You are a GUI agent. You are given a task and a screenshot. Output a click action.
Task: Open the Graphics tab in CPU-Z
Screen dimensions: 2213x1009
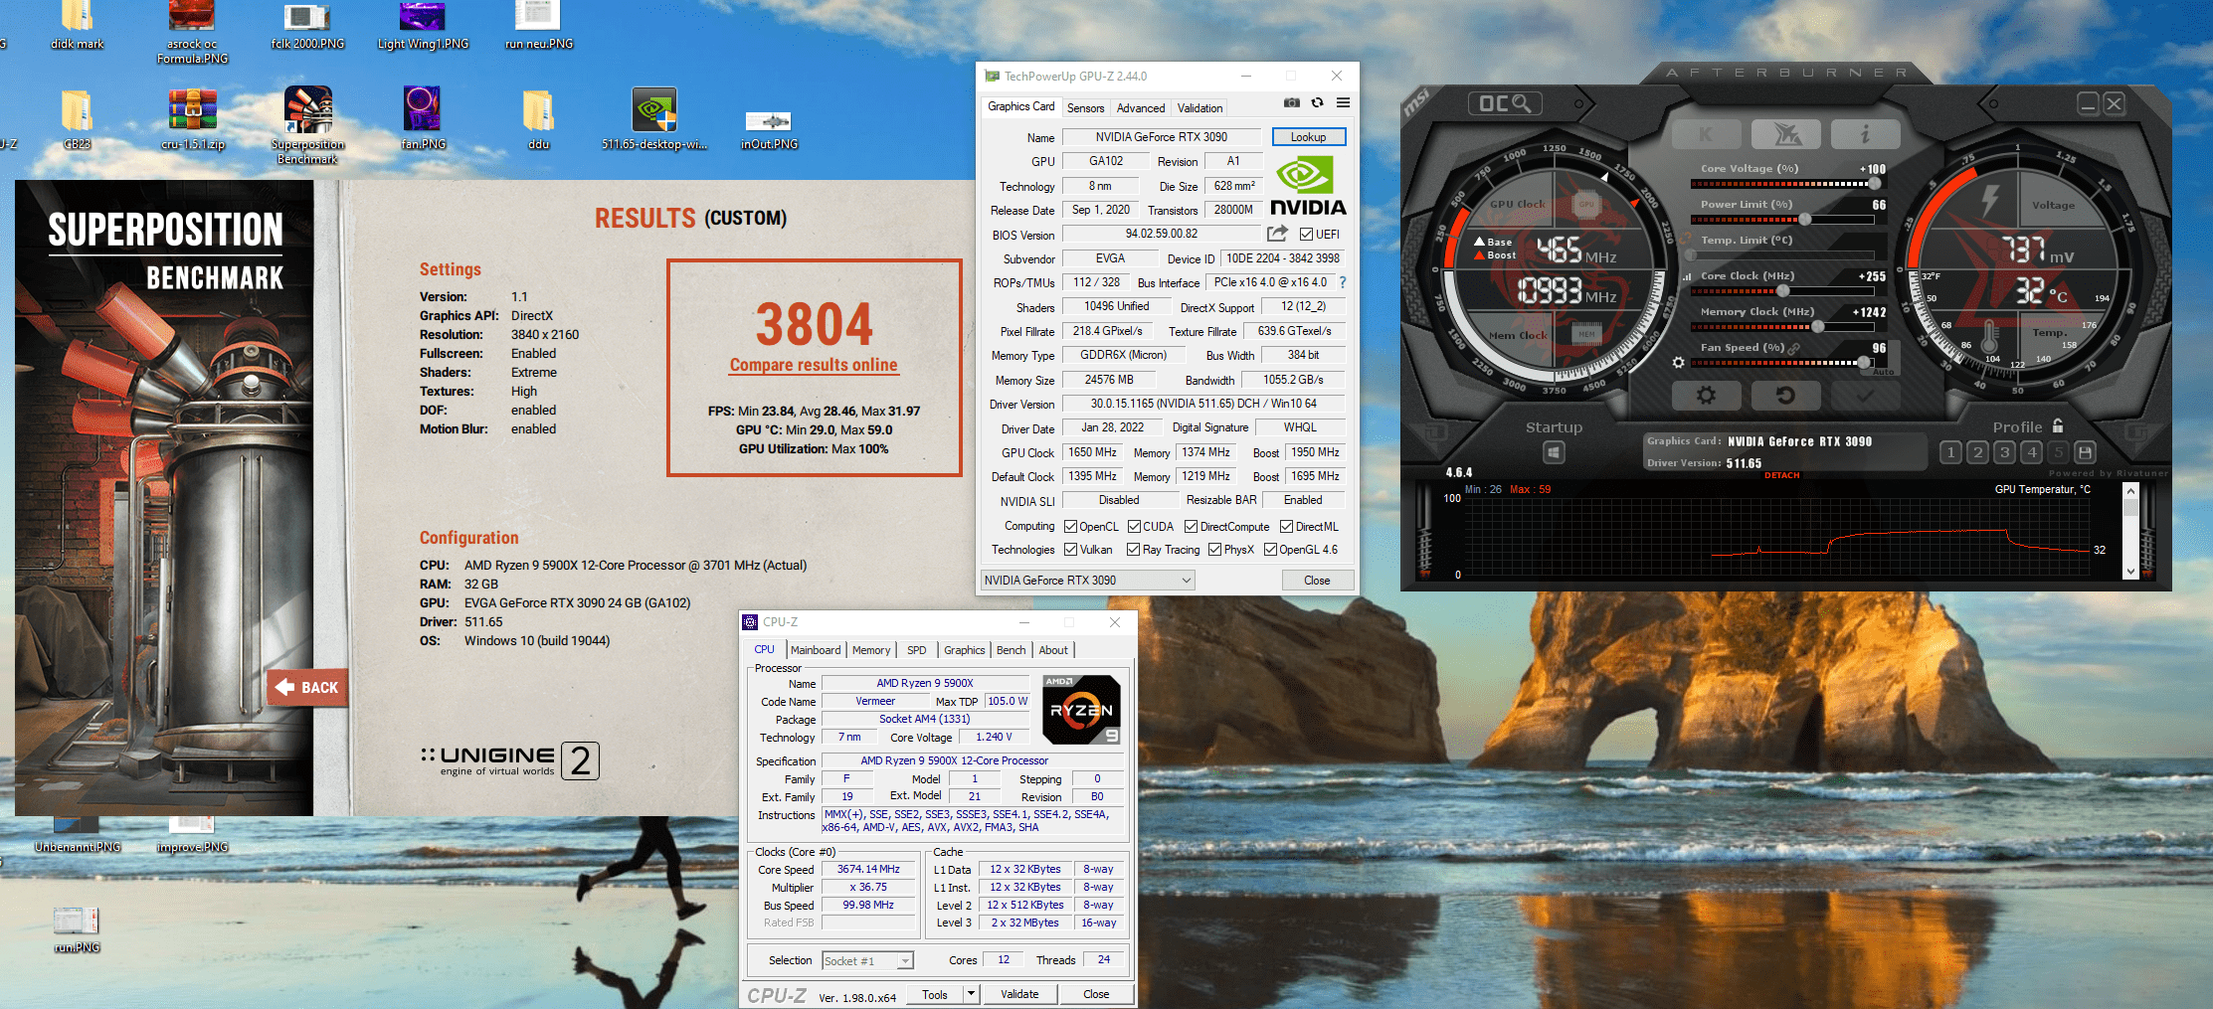(x=964, y=650)
